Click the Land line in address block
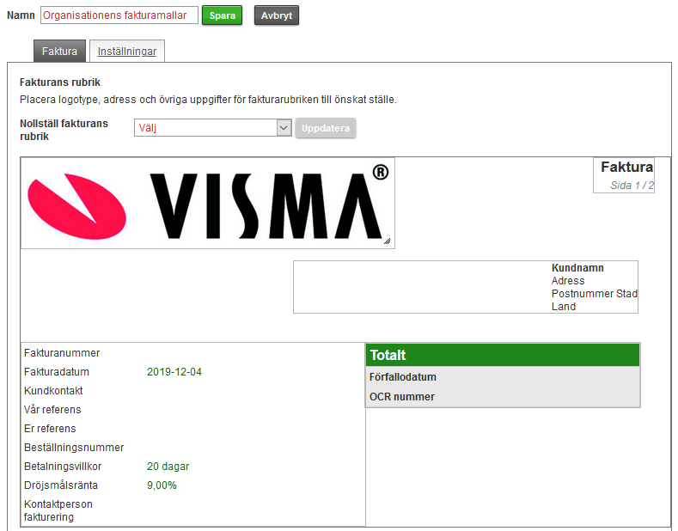The width and height of the screenshot is (678, 531). [x=564, y=307]
